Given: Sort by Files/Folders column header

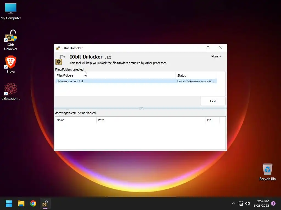Looking at the screenshot, I should (116, 75).
